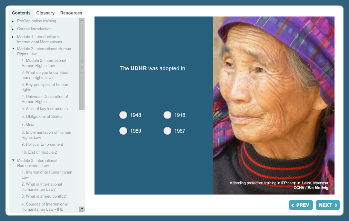Image resolution: width=349 pixels, height=221 pixels.
Task: Open Course Introduction in contents
Action: click(x=34, y=29)
